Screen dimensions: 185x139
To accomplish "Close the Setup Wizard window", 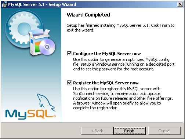I will tap(180, 4).
